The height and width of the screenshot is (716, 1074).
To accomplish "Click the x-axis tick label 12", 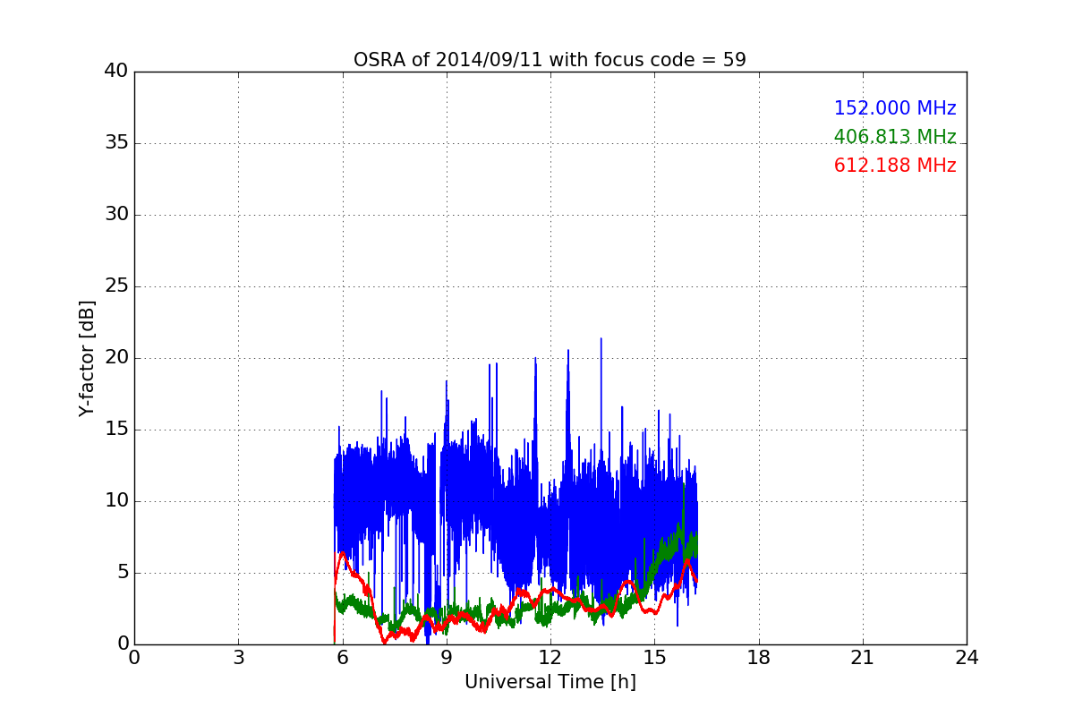I will click(550, 658).
